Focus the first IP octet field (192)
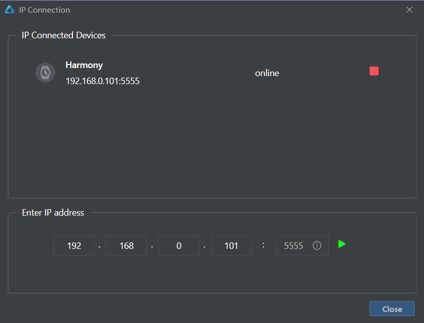 pyautogui.click(x=74, y=245)
